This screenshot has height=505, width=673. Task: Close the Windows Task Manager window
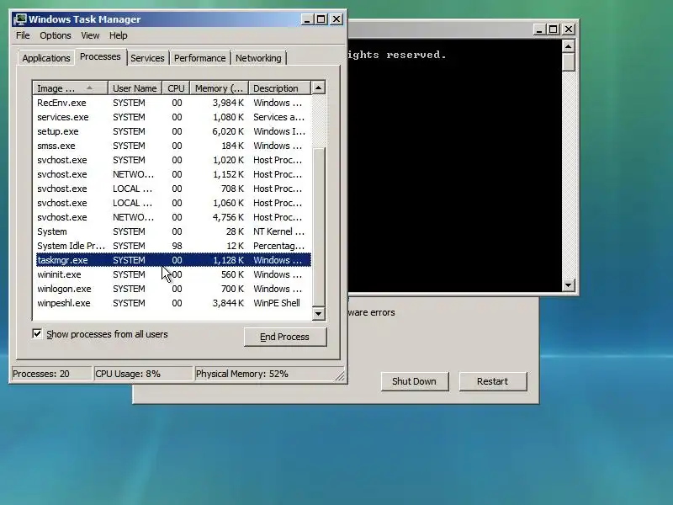point(337,19)
